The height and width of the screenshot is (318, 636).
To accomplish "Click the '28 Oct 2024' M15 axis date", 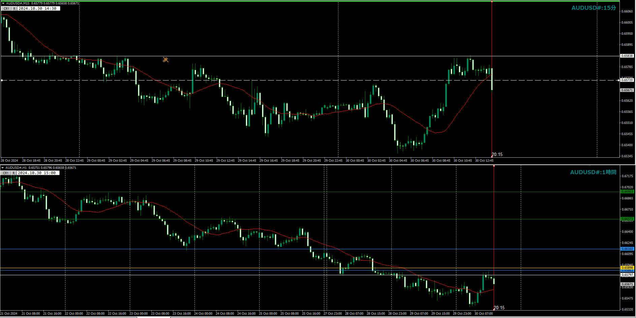I will 9,161.
